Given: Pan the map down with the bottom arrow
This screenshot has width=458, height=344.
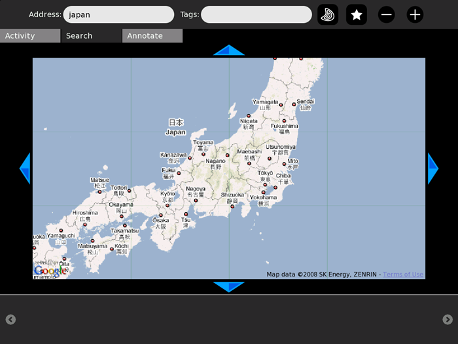Looking at the screenshot, I should pos(229,286).
